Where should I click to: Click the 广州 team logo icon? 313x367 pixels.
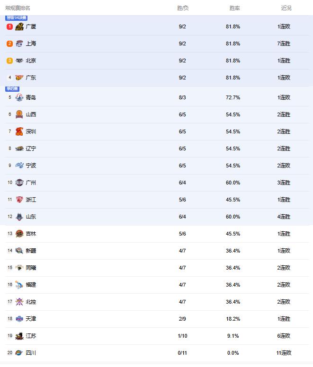[x=19, y=183]
